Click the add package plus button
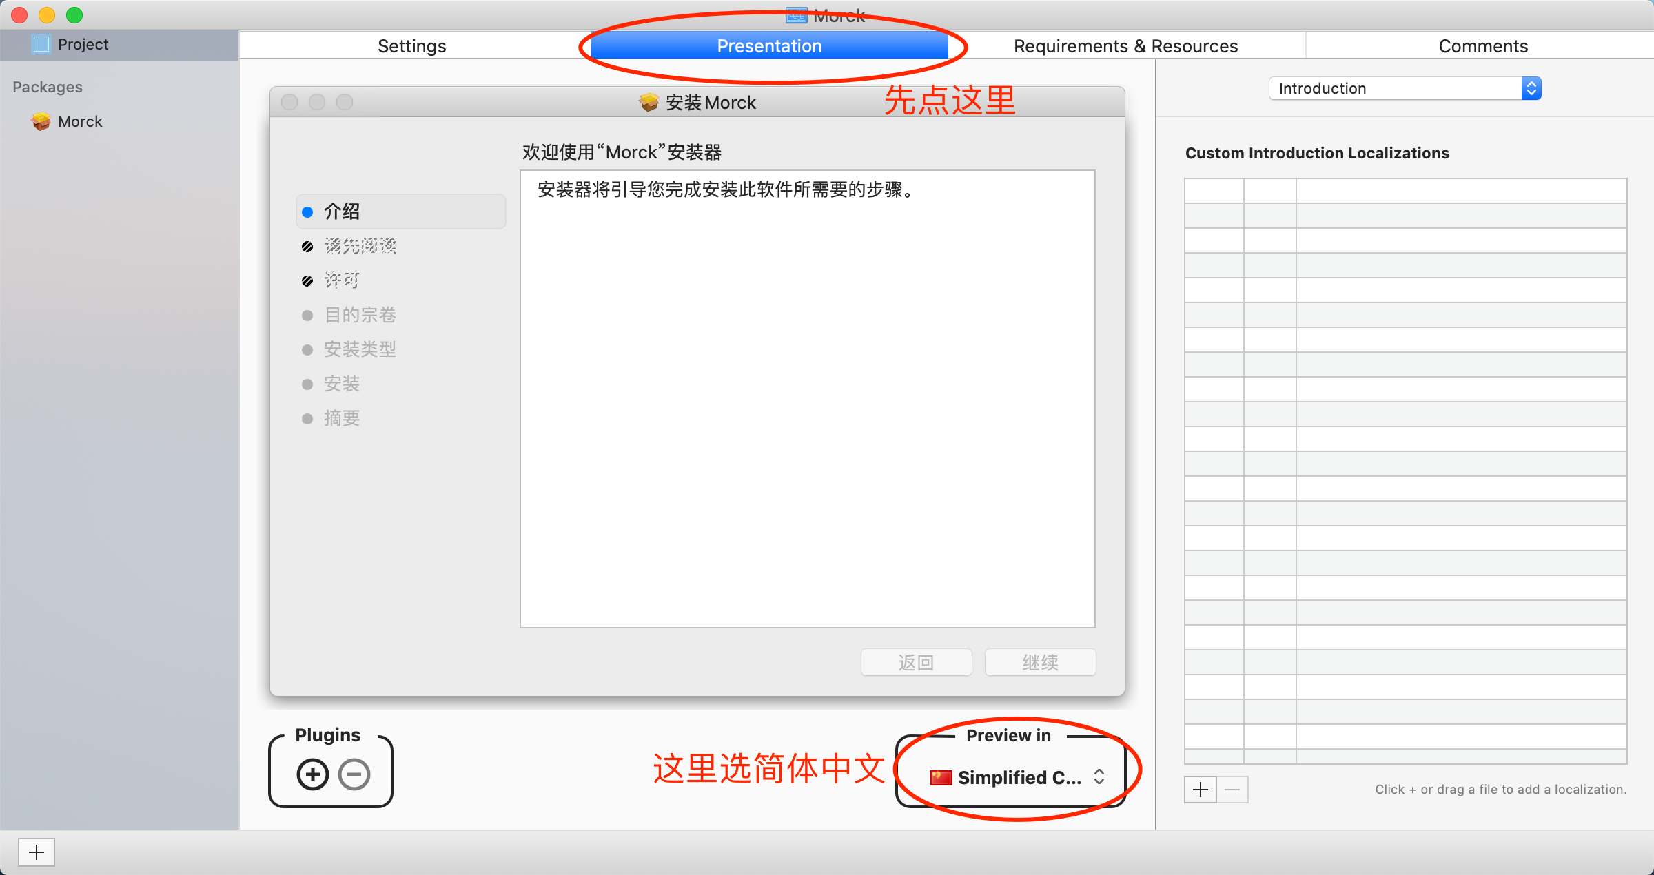Image resolution: width=1654 pixels, height=875 pixels. [x=36, y=852]
